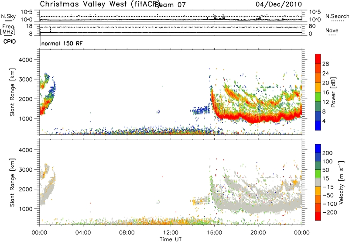Screen dimensions: 349x242
Task: Click the '200' value on the velocity colorbar
Action: tap(328, 153)
